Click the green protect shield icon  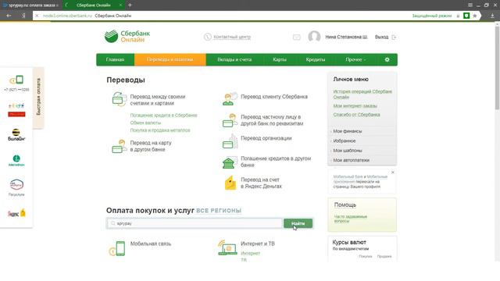[466, 16]
